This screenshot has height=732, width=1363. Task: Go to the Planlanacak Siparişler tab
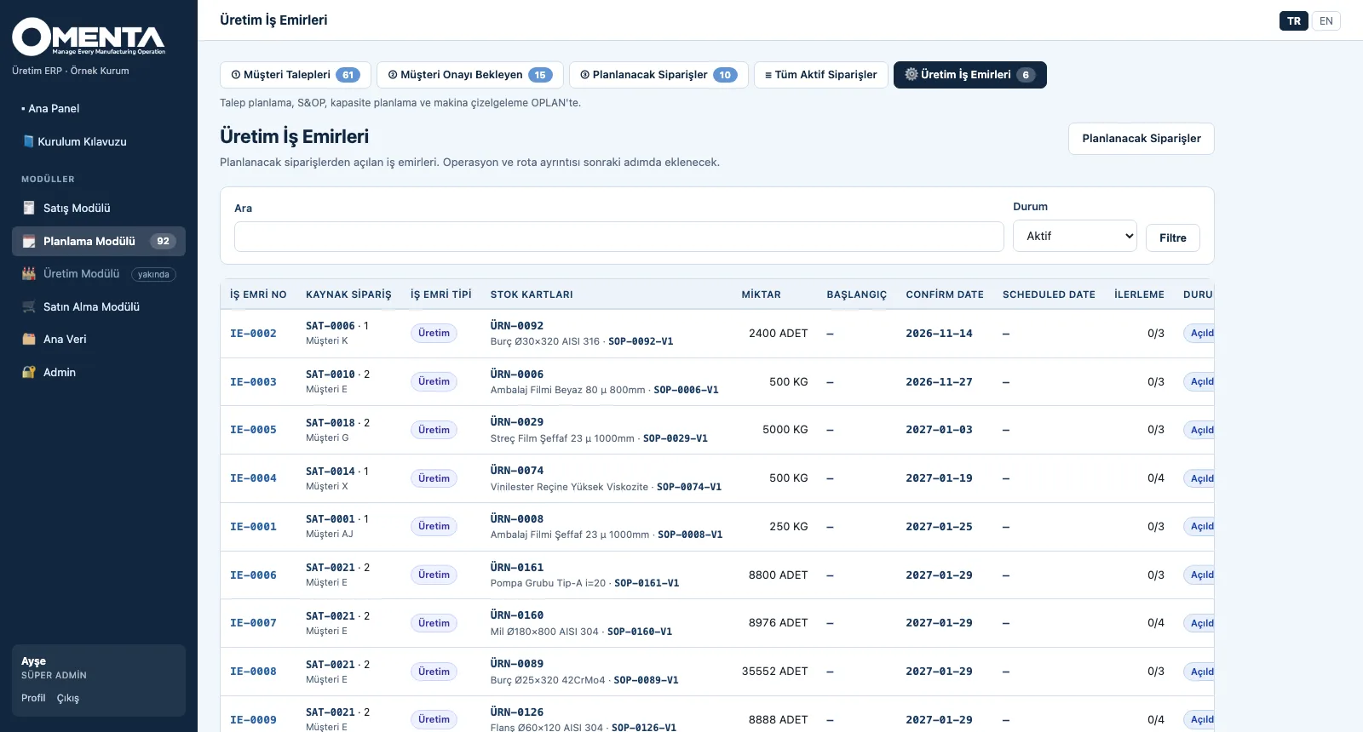tap(658, 75)
